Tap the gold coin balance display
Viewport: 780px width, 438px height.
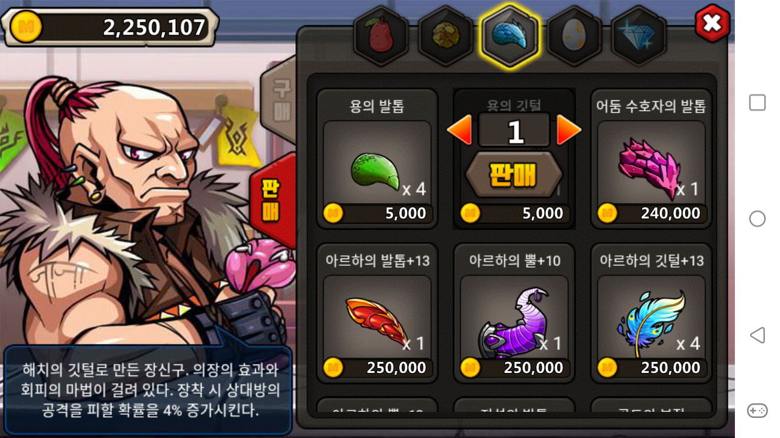click(x=110, y=27)
